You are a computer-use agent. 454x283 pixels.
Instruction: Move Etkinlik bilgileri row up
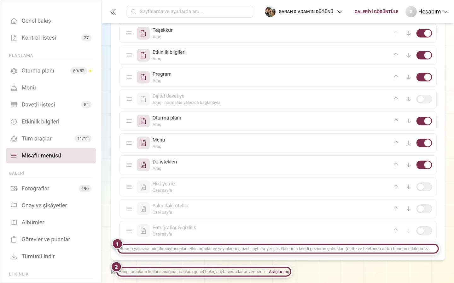(396, 55)
